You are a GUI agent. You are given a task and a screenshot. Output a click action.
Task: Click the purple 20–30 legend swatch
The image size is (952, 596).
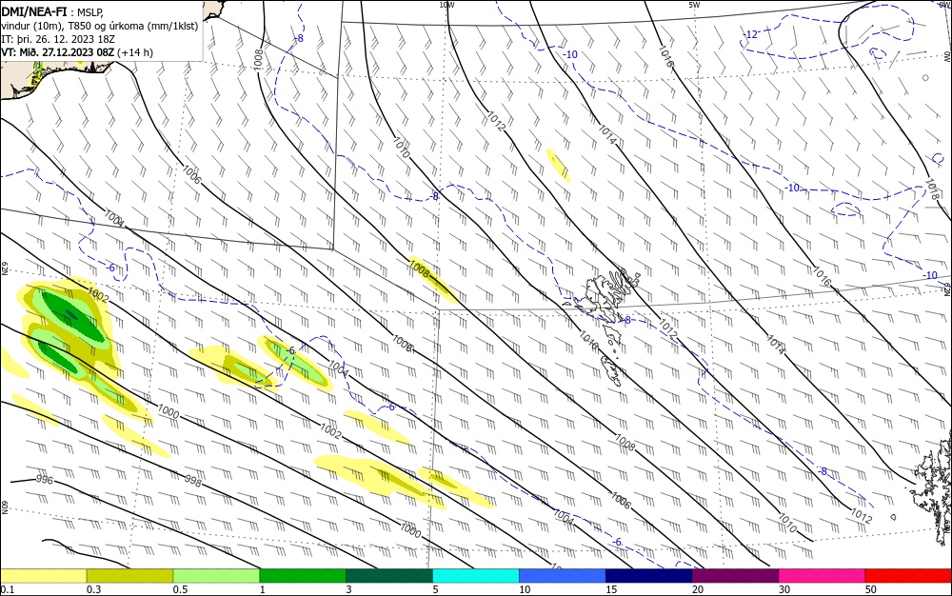click(x=735, y=576)
